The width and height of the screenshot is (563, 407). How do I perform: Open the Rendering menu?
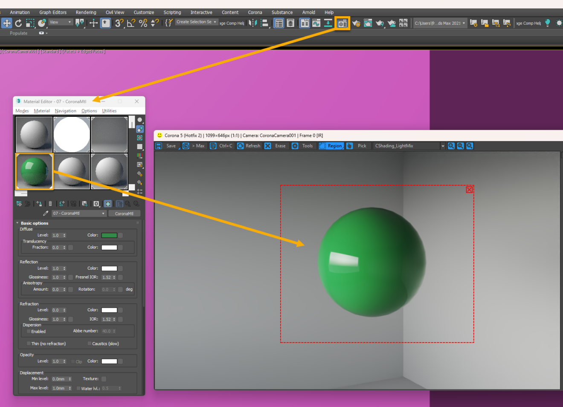(x=86, y=12)
